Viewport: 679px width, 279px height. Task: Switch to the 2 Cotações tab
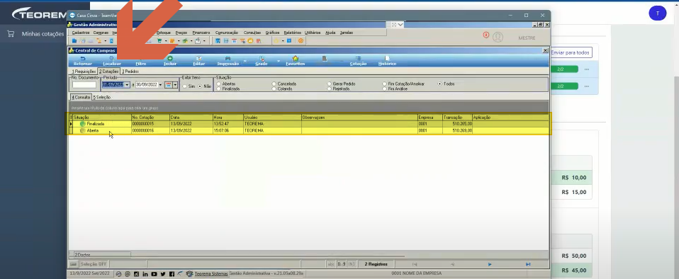(x=108, y=72)
